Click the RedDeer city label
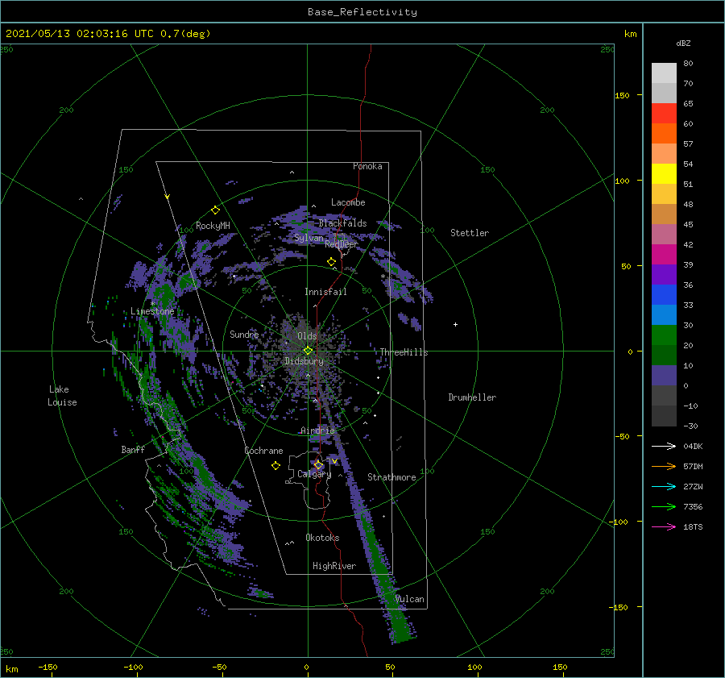This screenshot has width=725, height=678. click(x=342, y=244)
